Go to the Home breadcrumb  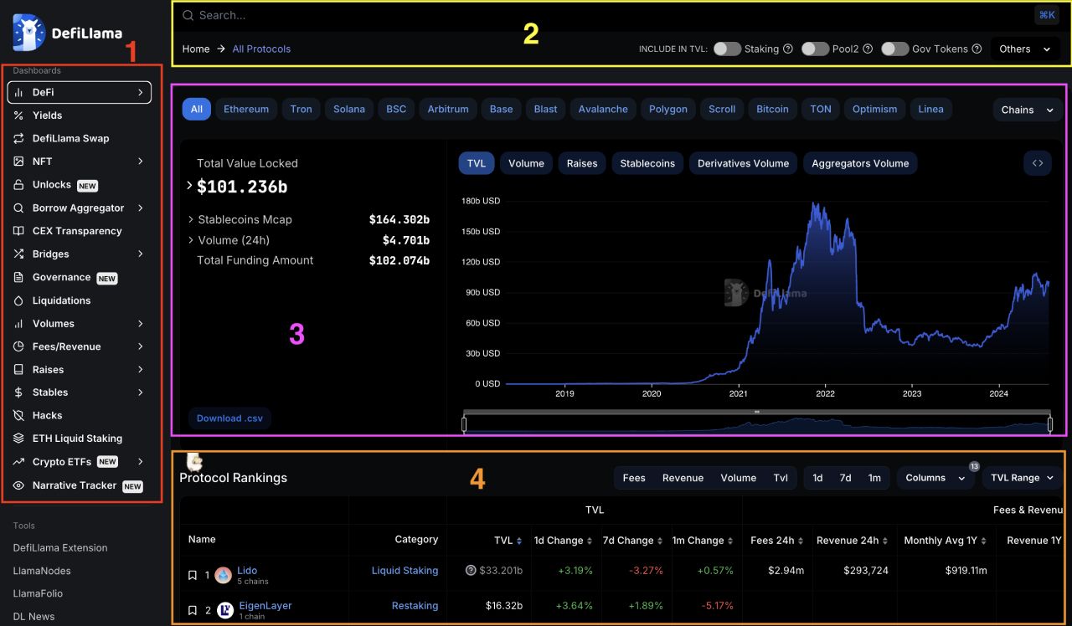(196, 49)
